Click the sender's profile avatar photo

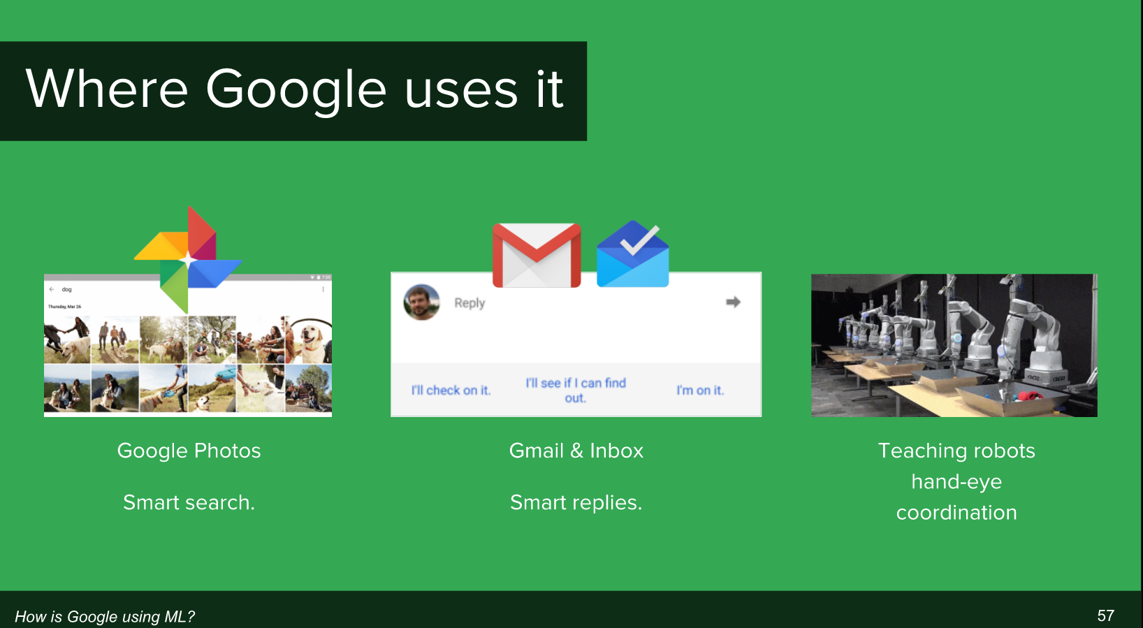422,302
